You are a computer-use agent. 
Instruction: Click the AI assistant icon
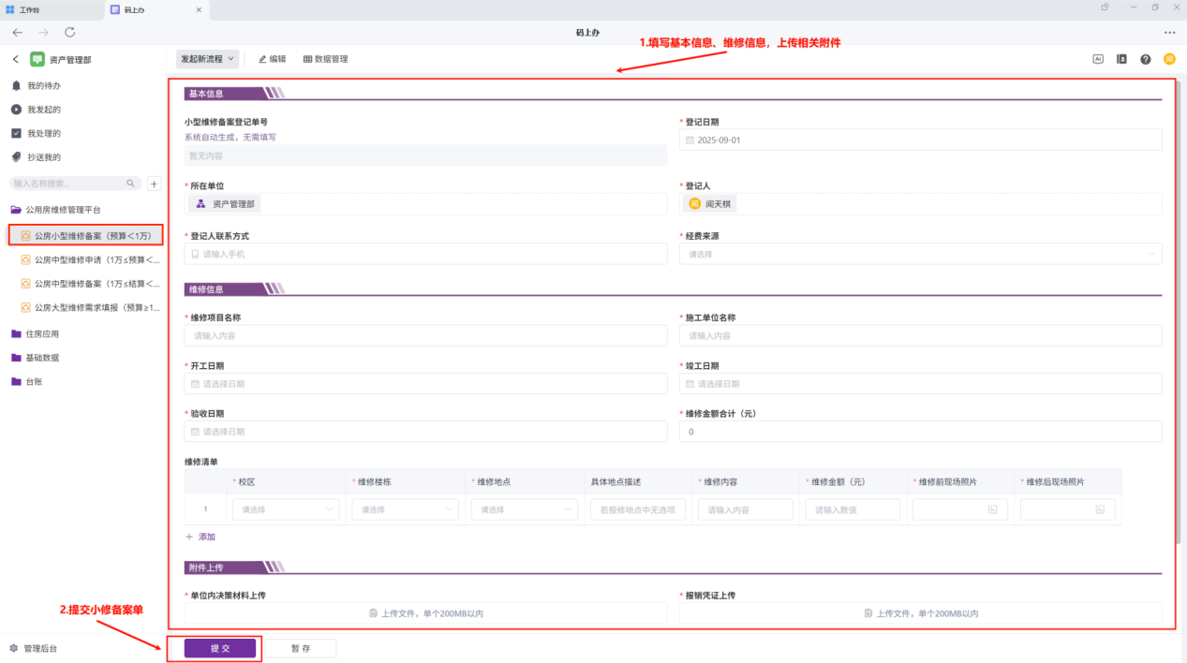click(1098, 59)
